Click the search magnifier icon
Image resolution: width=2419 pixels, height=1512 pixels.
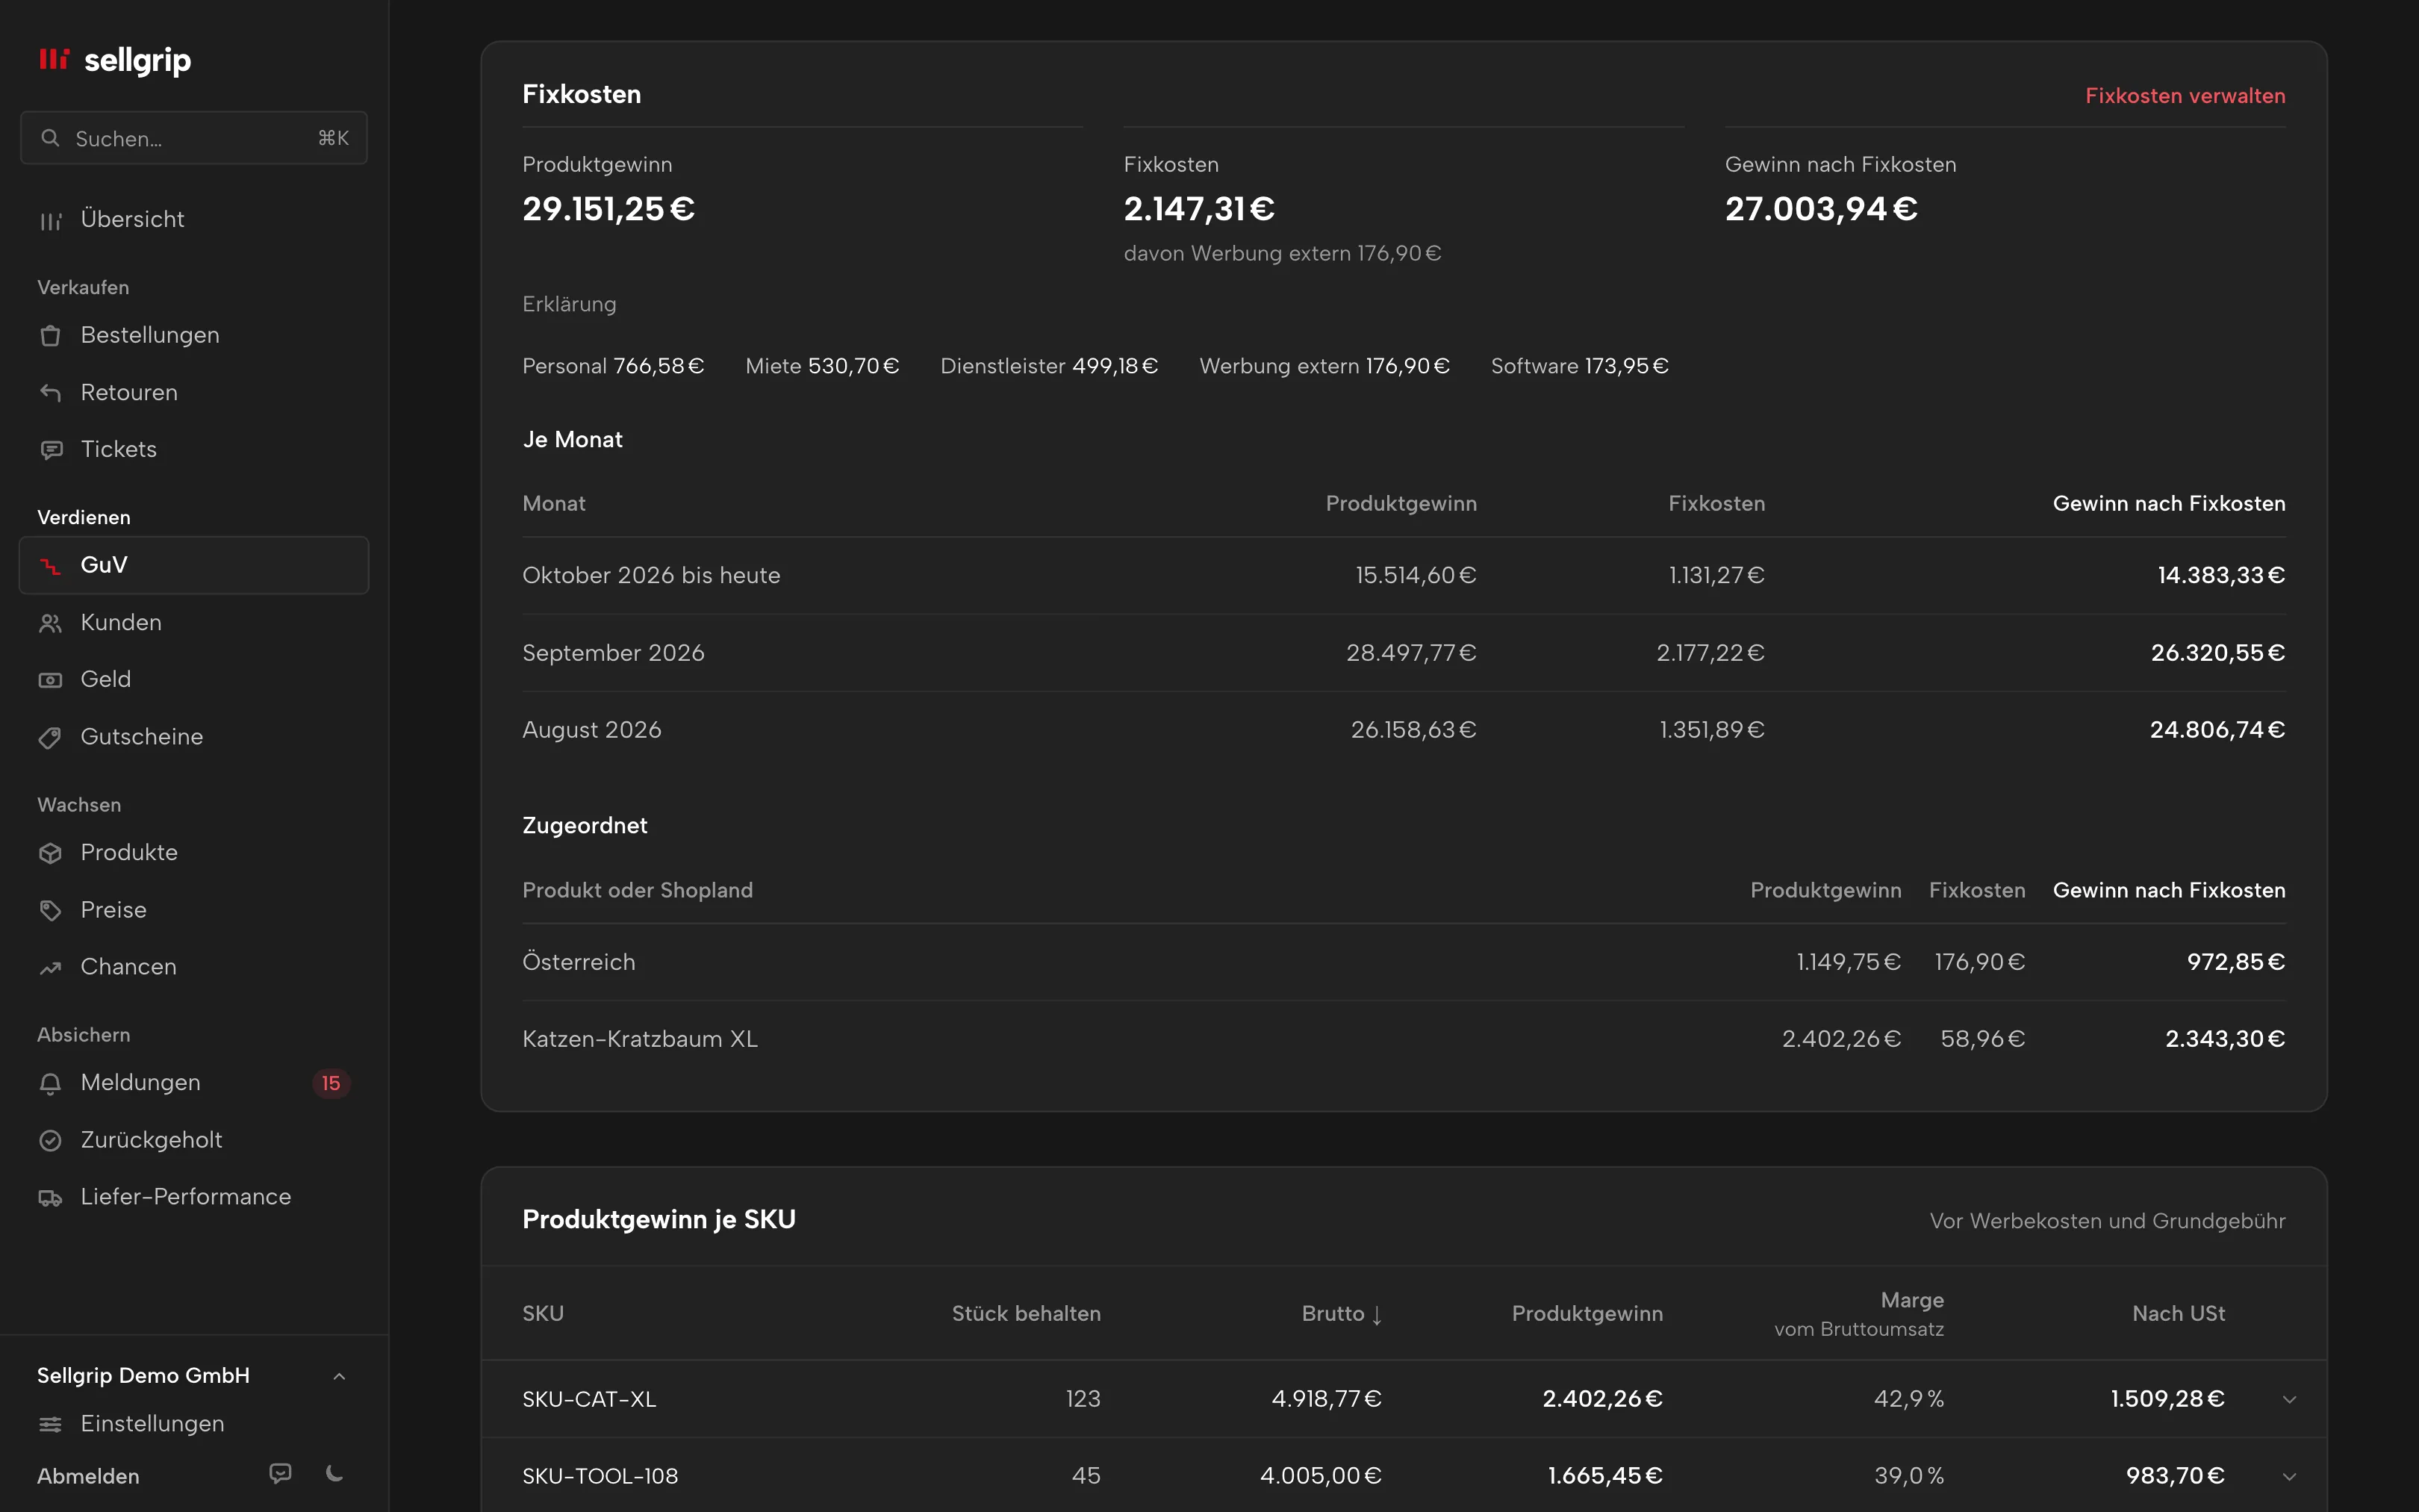pyautogui.click(x=50, y=138)
